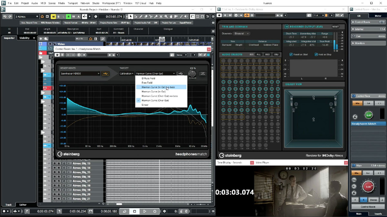This screenshot has height=217, width=387.
Task: Click the RESET button in Renderer Output Level
Action: 335,27
